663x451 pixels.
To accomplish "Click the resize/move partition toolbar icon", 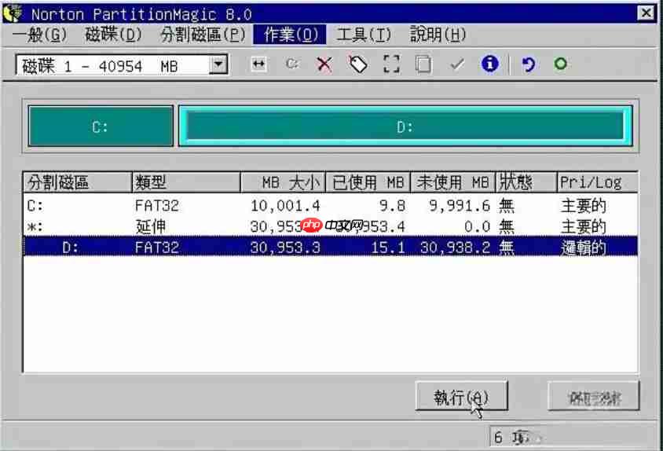I will (x=258, y=64).
